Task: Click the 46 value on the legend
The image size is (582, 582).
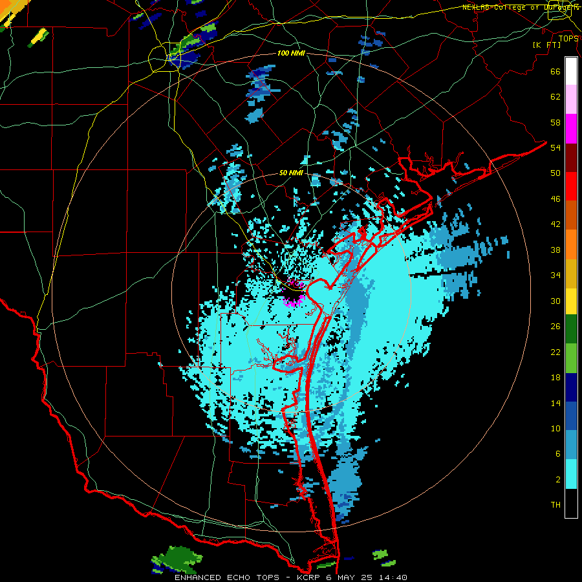Action: pyautogui.click(x=555, y=199)
